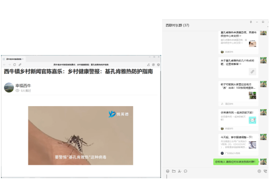Click the chat message input field
The image size is (272, 181).
pyautogui.click(x=215, y=177)
